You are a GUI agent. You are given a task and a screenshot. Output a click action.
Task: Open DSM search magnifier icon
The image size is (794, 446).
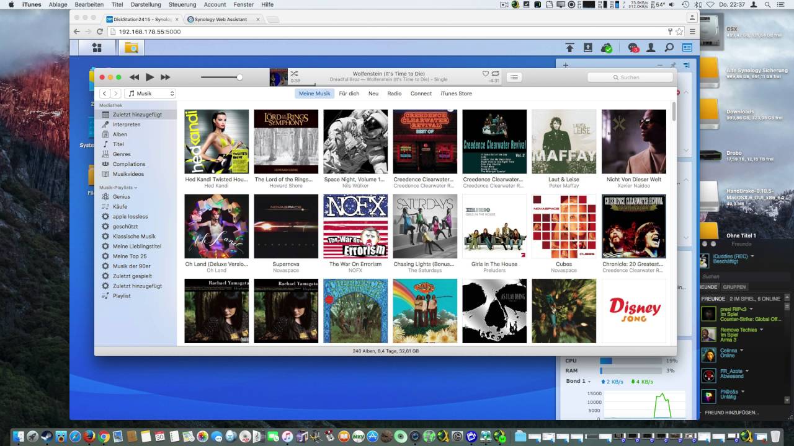(669, 48)
